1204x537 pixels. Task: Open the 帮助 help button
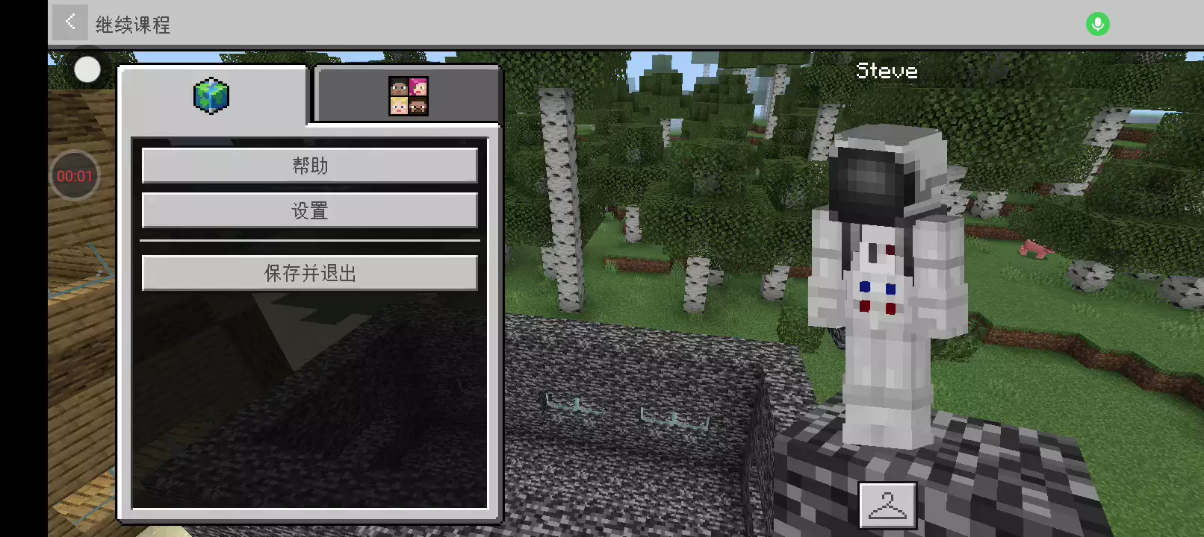(x=310, y=166)
